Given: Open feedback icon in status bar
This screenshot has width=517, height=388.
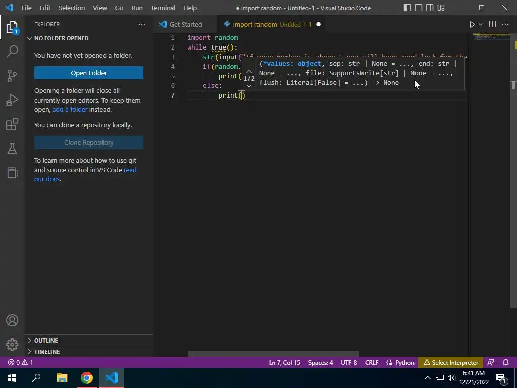Looking at the screenshot, I should (x=491, y=362).
